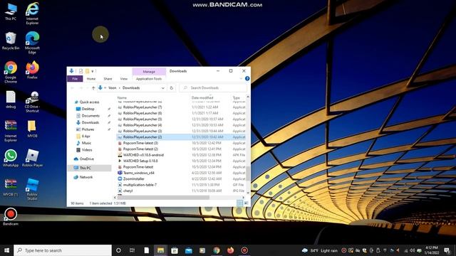Open Documents in navigation pane
Image resolution: width=456 pixels, height=256 pixels.
(x=90, y=115)
